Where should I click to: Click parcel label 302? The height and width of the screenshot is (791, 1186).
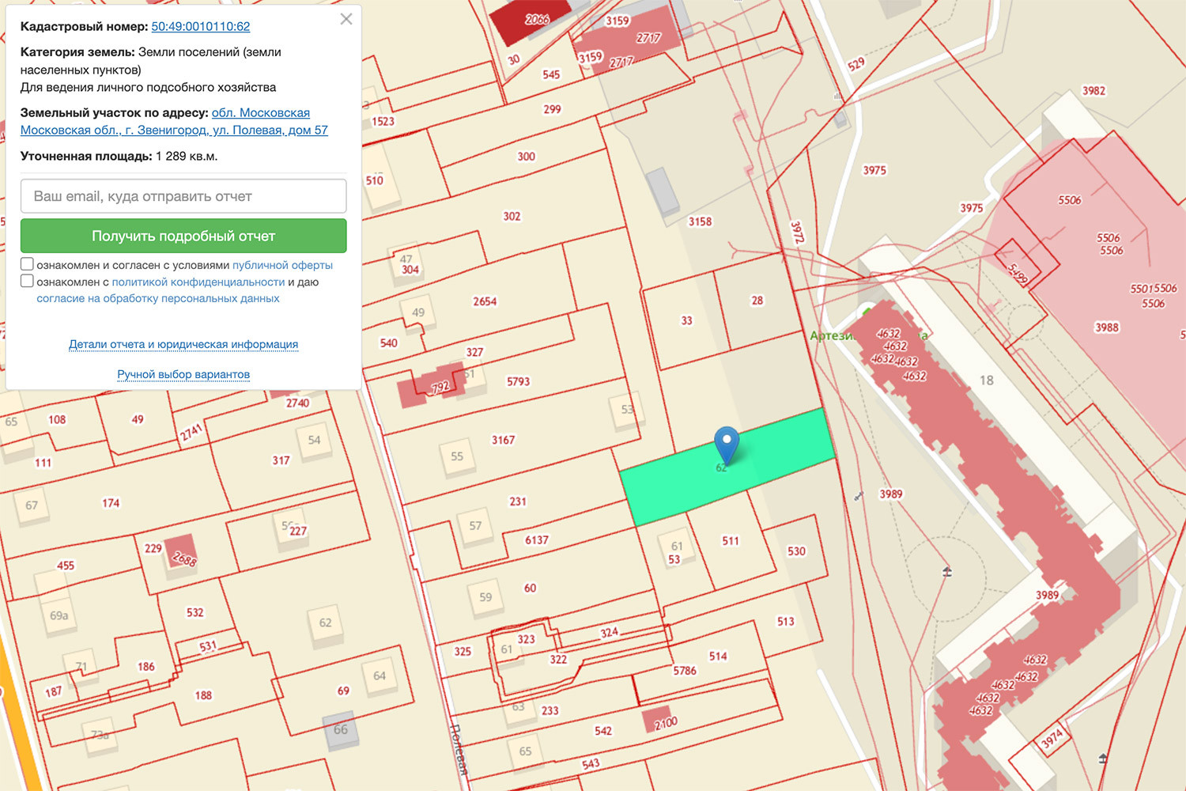click(512, 216)
